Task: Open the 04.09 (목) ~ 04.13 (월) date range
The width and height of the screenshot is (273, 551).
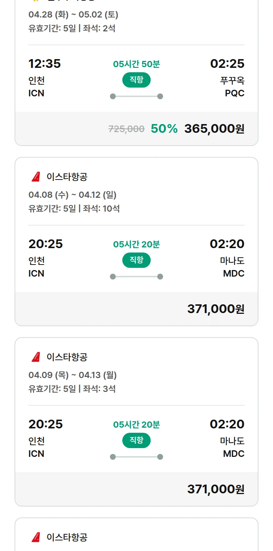Action: pos(72,375)
